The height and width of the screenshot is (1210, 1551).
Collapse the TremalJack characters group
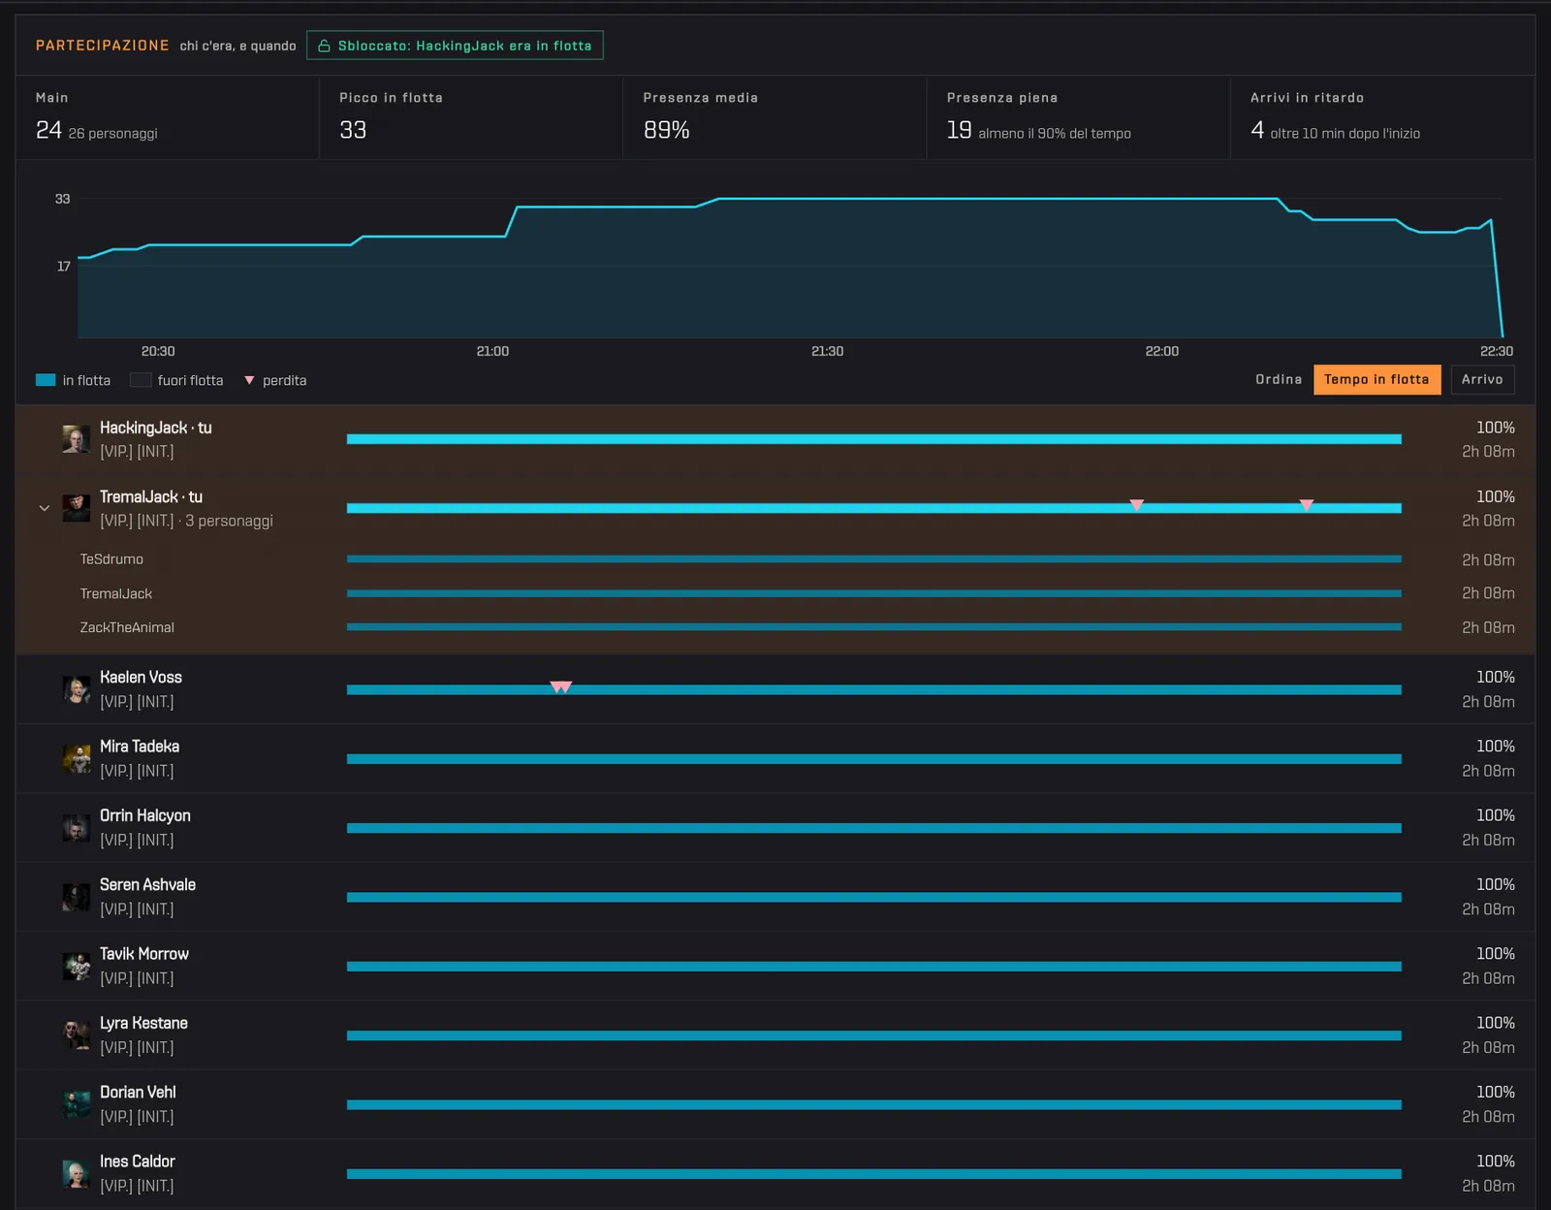[44, 508]
